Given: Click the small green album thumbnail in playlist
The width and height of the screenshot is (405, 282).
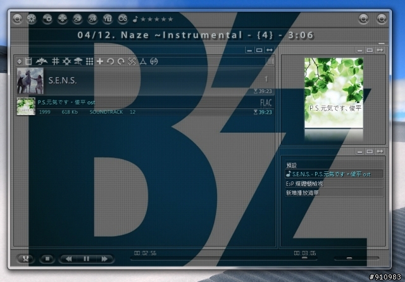Looking at the screenshot, I should click(26, 106).
